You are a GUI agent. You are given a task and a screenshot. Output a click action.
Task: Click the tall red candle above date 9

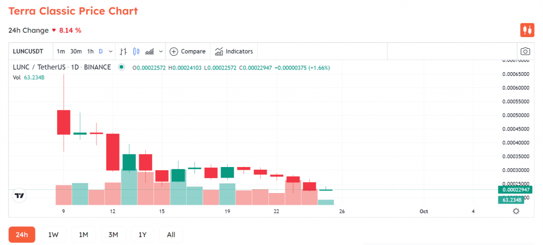coord(64,122)
